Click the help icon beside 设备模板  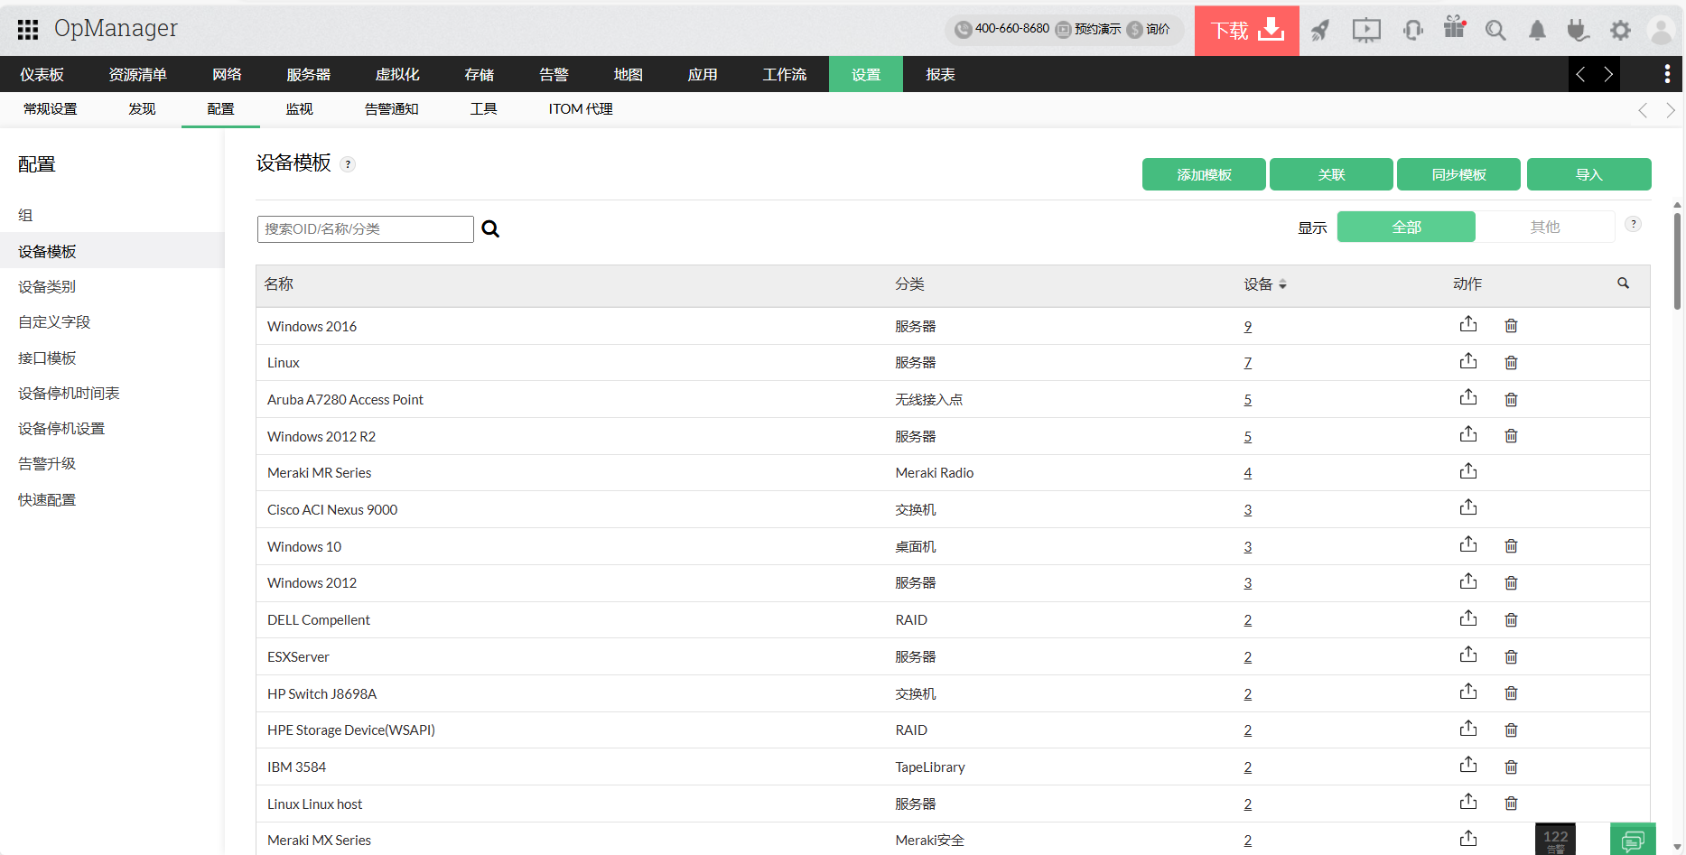click(348, 164)
